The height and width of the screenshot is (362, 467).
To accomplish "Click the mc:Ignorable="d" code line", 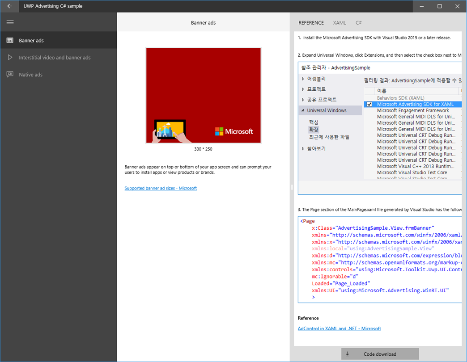I will pyautogui.click(x=335, y=276).
